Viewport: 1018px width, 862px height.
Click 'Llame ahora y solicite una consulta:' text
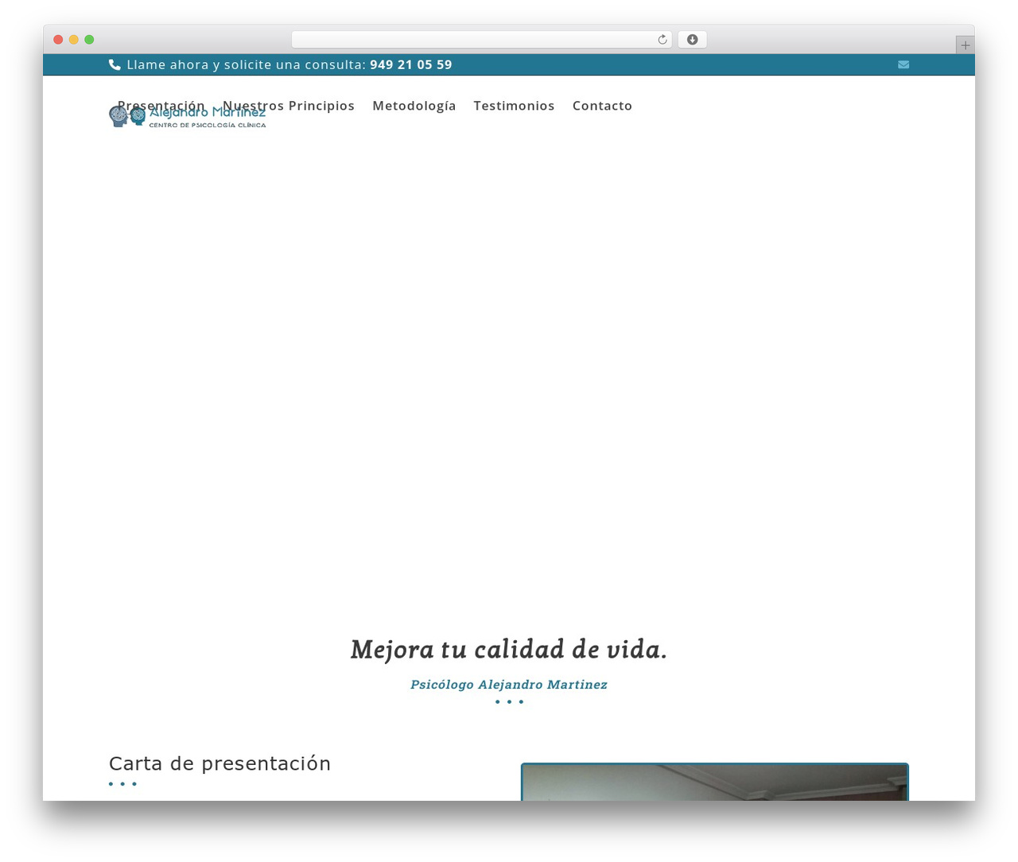tap(247, 65)
